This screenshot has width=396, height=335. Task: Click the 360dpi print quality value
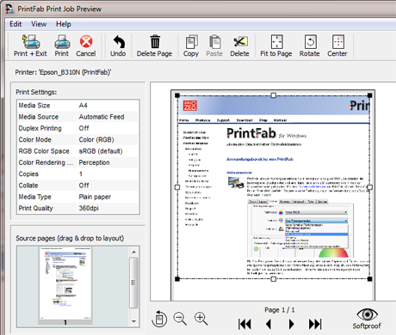tap(89, 209)
